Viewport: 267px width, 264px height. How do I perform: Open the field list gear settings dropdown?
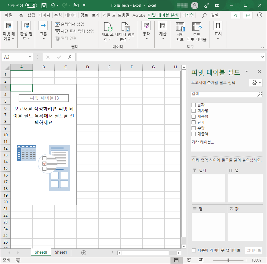click(255, 83)
